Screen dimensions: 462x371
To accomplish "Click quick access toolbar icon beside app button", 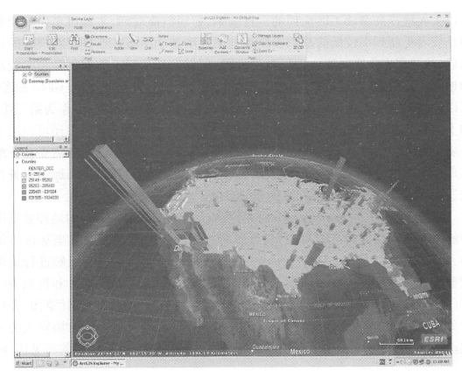I will 34,19.
